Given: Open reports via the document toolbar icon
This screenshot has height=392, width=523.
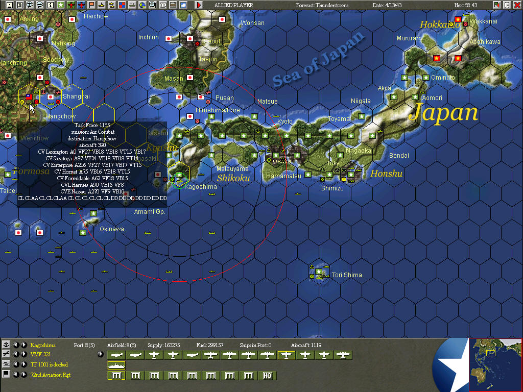Looking at the screenshot, I should click(20, 5).
